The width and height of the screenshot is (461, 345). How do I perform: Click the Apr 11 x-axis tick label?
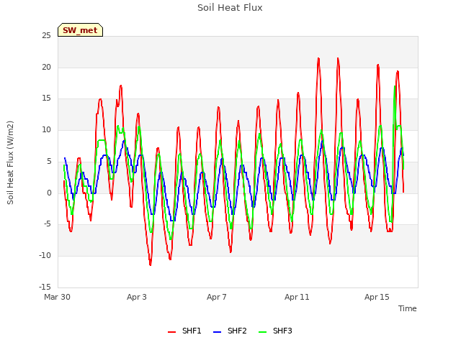click(297, 297)
